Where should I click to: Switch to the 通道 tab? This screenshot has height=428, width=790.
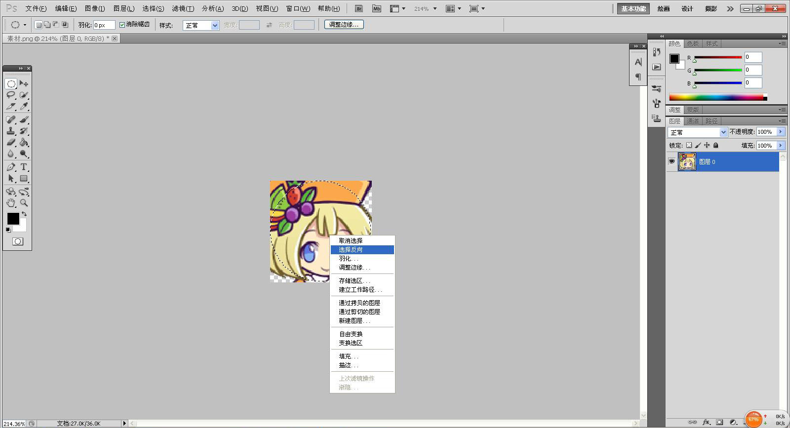(693, 121)
